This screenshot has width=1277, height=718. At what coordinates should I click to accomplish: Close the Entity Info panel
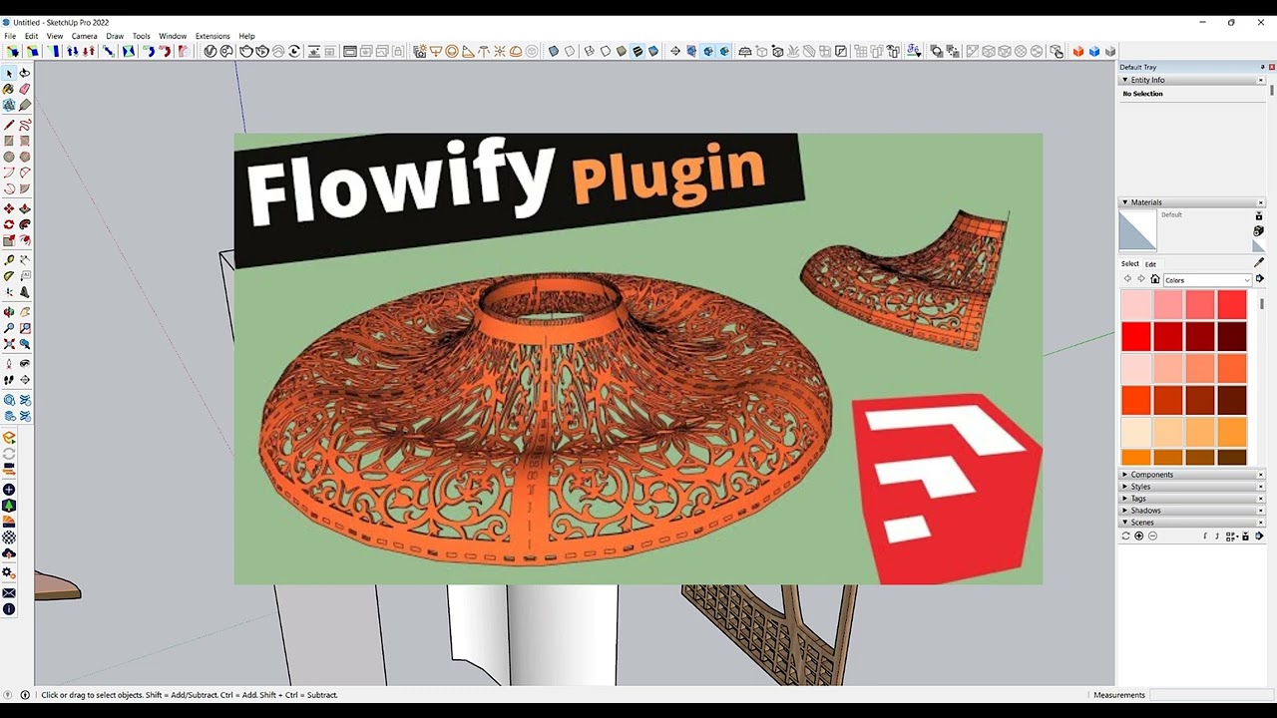click(x=1261, y=80)
